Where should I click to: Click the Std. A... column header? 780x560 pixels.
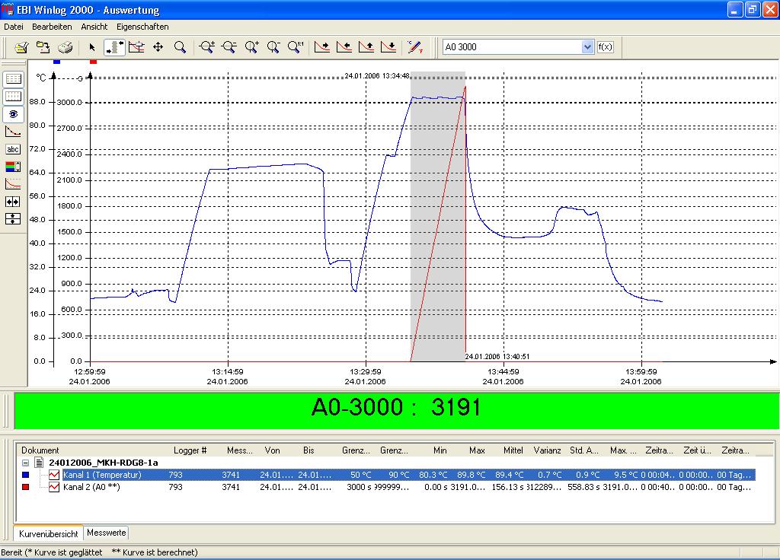coord(584,450)
